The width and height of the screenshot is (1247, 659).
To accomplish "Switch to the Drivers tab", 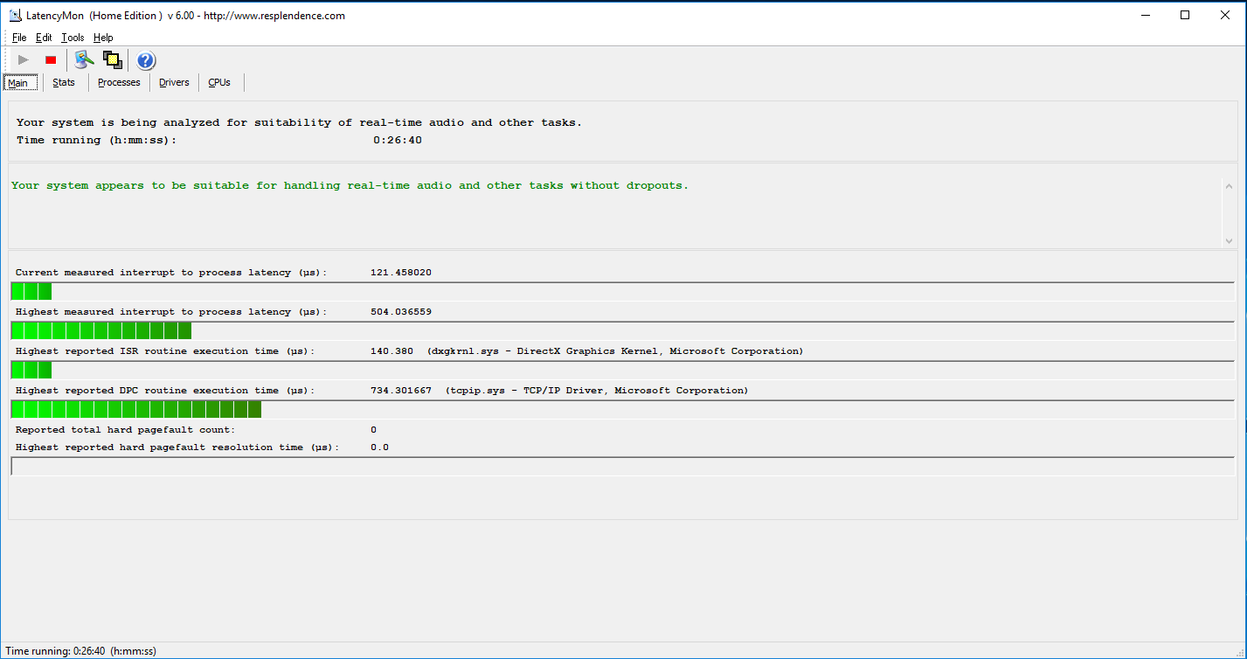I will pos(174,82).
